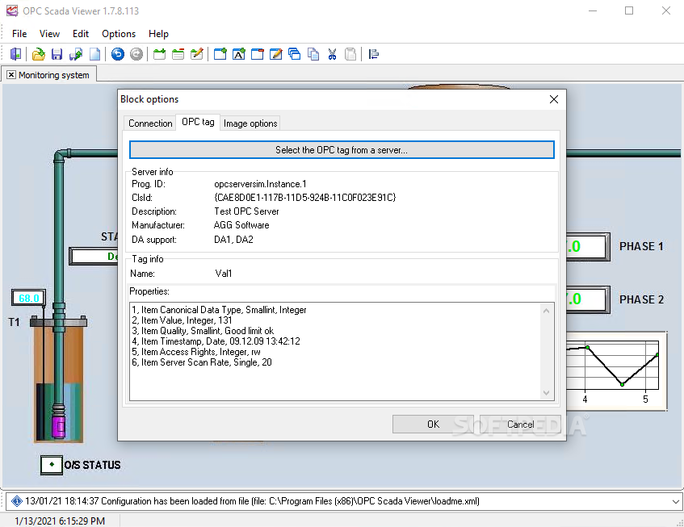The width and height of the screenshot is (684, 527).
Task: Open the Options menu
Action: pos(119,34)
